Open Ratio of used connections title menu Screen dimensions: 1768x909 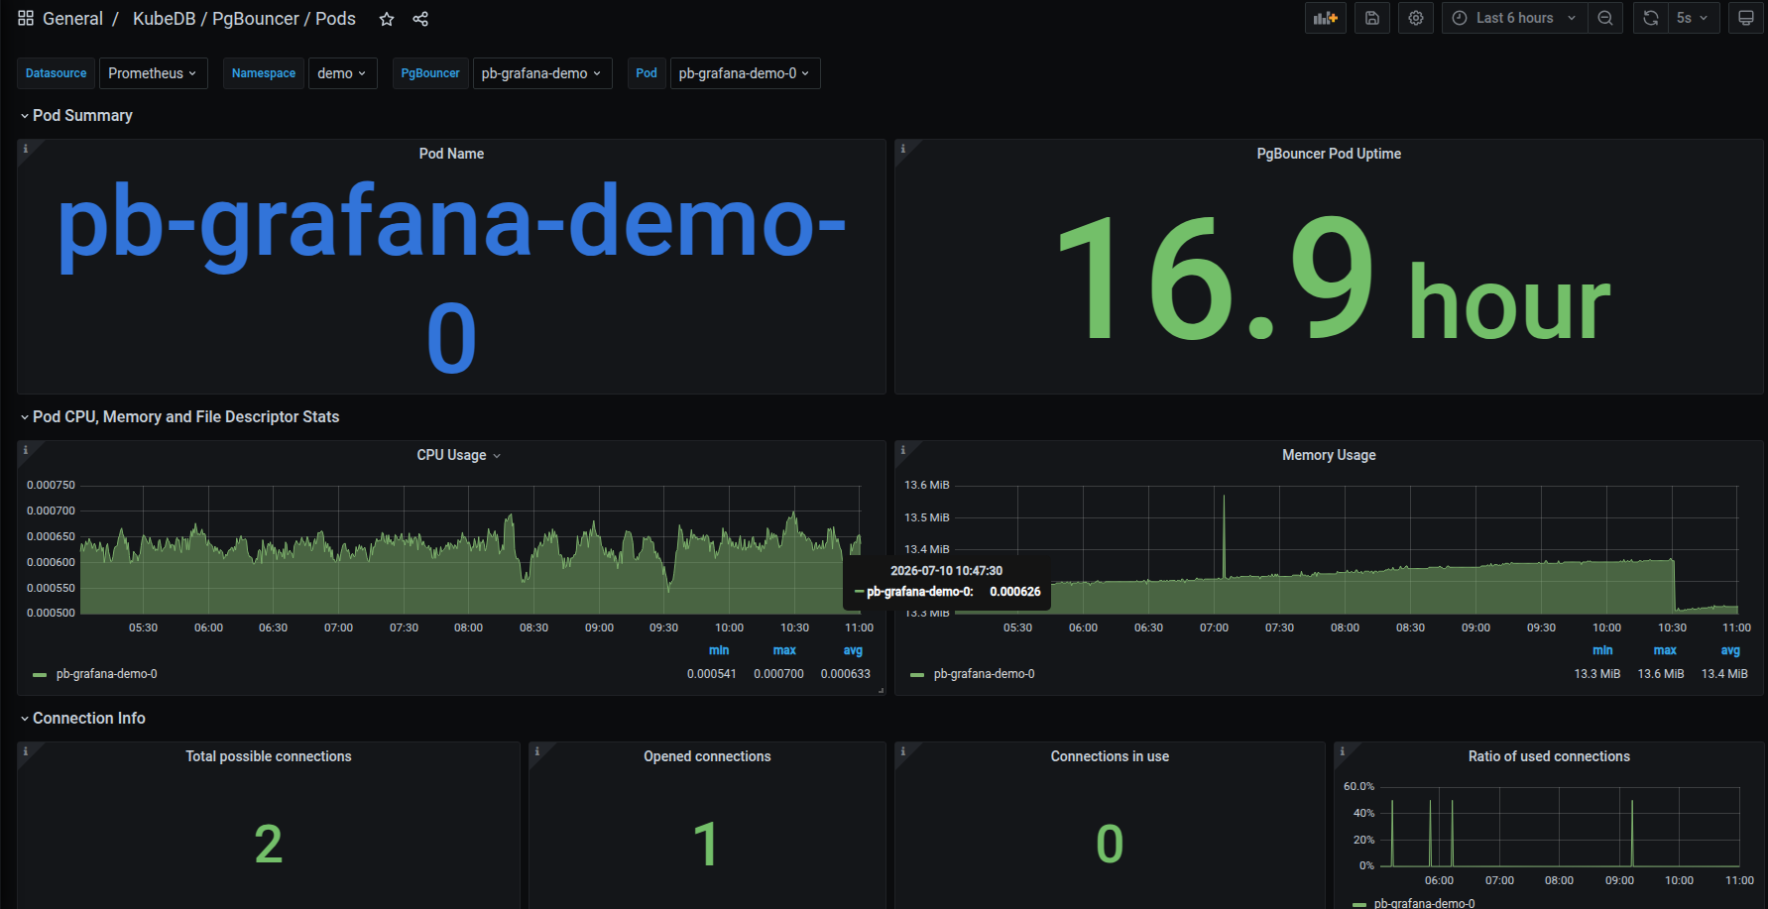[1549, 756]
